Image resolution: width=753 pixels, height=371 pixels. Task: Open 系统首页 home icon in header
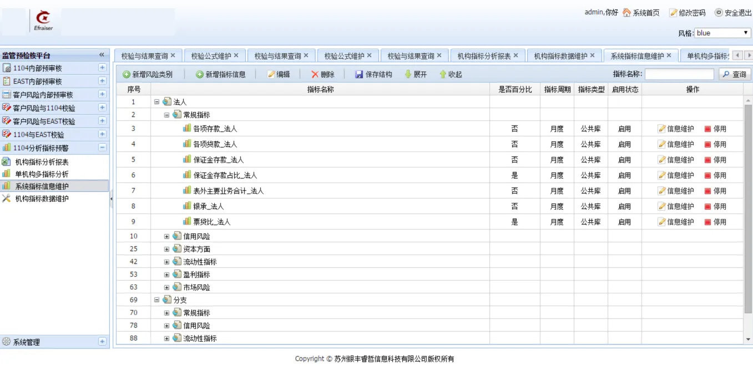click(x=626, y=13)
